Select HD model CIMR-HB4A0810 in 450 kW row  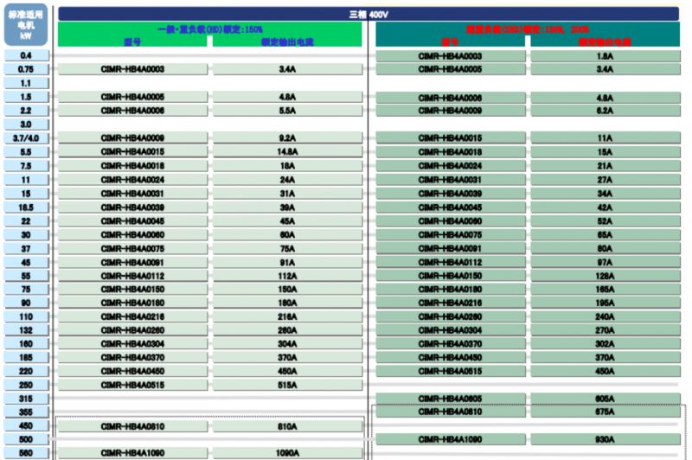coord(132,426)
